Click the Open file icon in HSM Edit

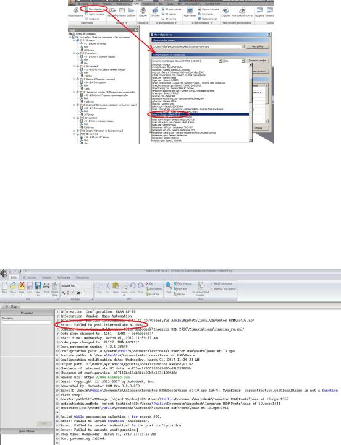click(13, 286)
